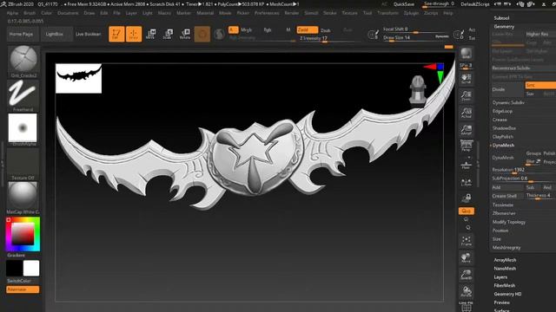Click the head camera orientation model
The height and width of the screenshot is (312, 556).
[x=418, y=90]
